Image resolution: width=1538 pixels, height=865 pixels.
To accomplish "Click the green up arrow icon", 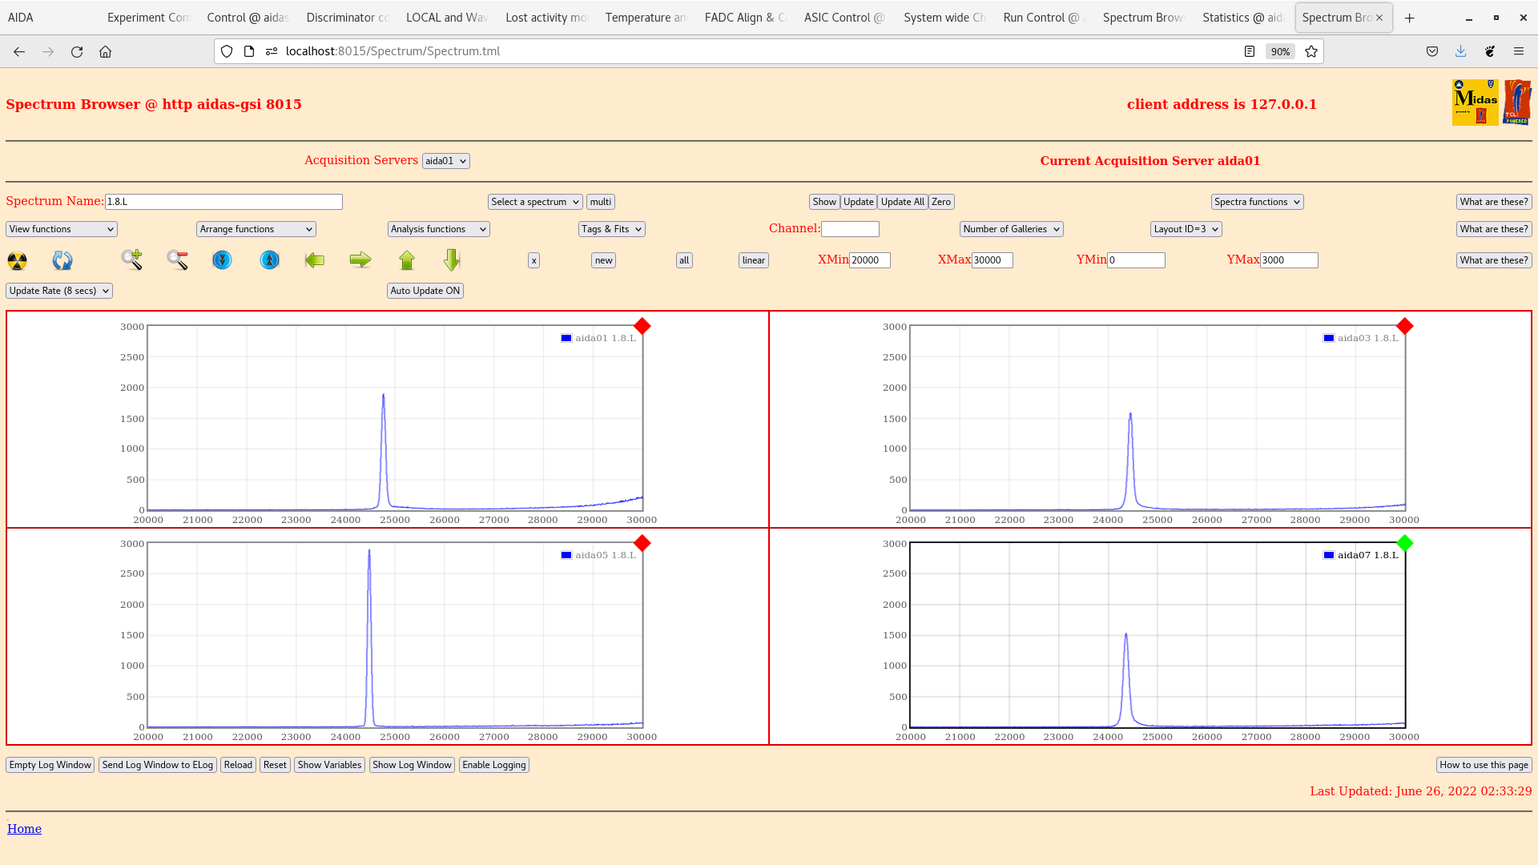I will [407, 259].
